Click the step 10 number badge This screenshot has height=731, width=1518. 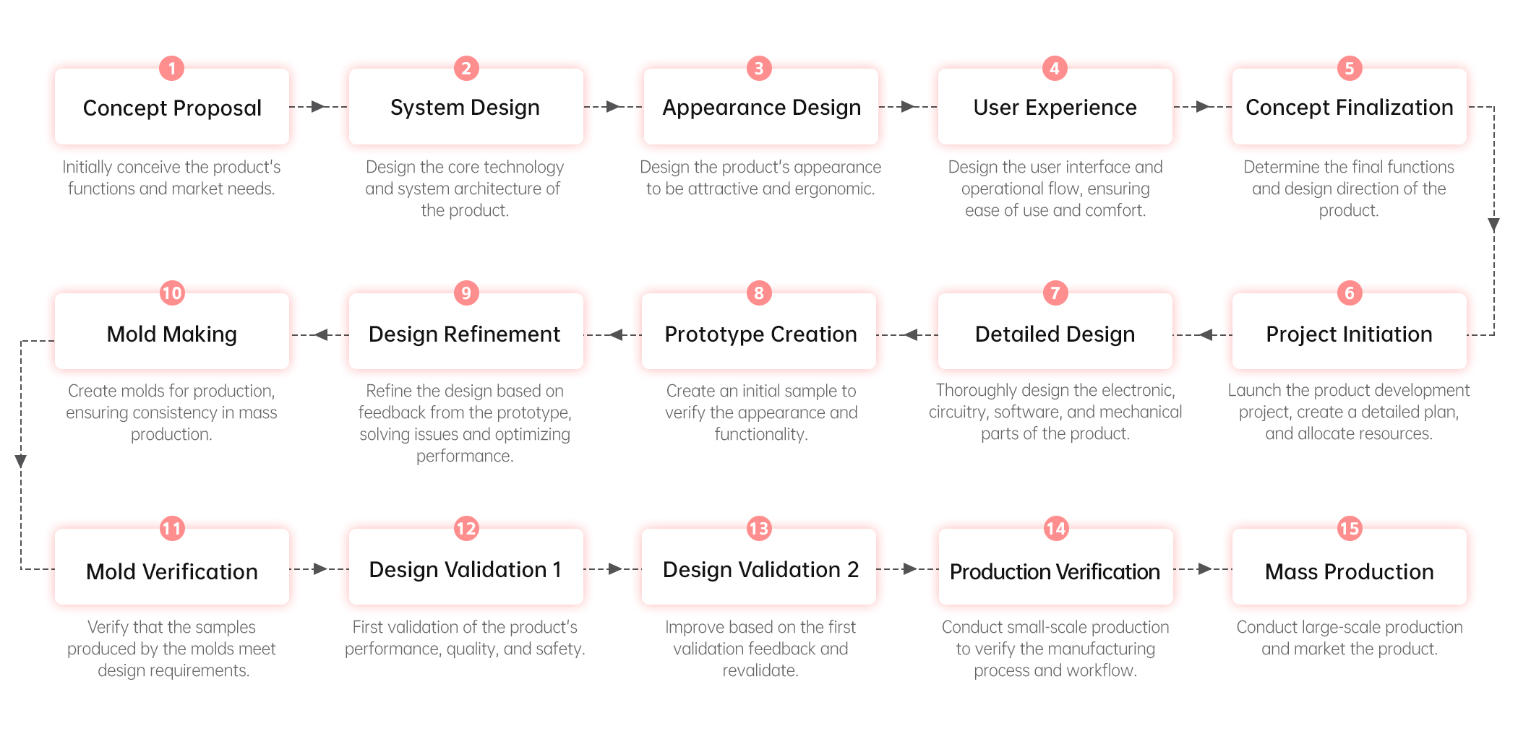click(172, 293)
